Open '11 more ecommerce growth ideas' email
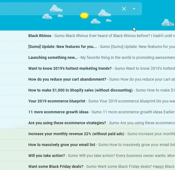This screenshot has height=170, width=175. pyautogui.click(x=58, y=112)
